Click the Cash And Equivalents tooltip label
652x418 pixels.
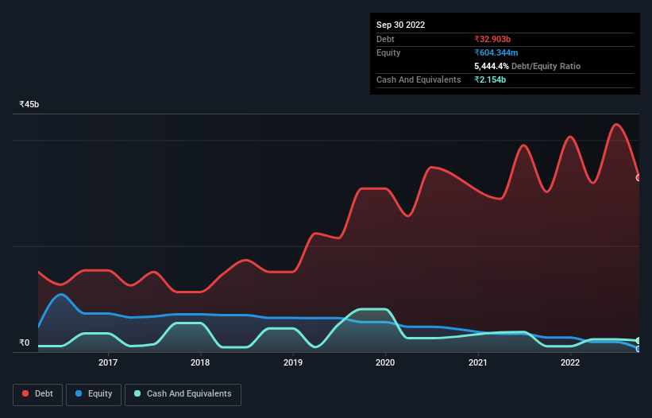click(x=419, y=79)
